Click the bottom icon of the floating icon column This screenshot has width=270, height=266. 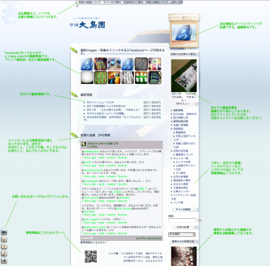coord(4,261)
